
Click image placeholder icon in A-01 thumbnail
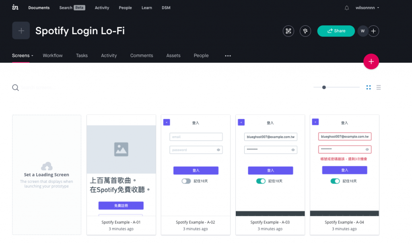(x=121, y=149)
